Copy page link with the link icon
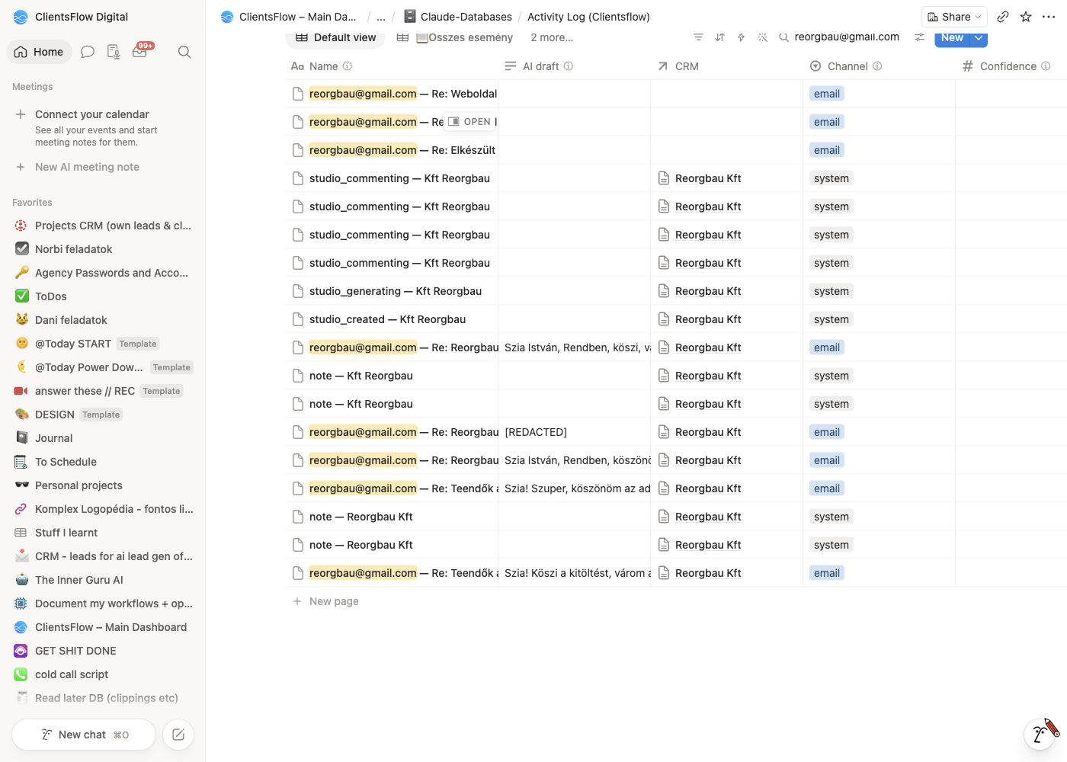This screenshot has height=762, width=1067. click(x=1003, y=17)
